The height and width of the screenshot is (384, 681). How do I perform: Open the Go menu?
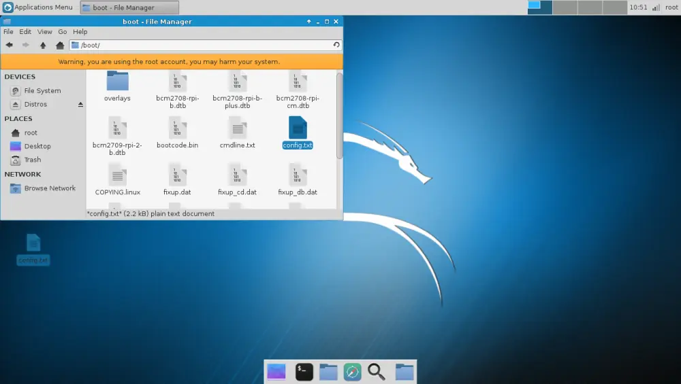(63, 32)
